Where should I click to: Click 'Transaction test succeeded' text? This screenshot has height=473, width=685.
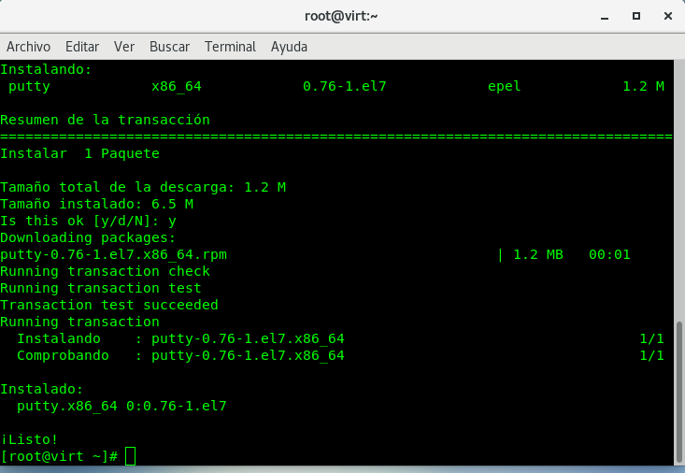109,305
